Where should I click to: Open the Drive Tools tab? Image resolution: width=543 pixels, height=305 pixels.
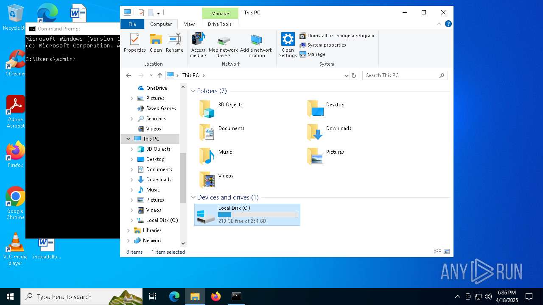coord(220,24)
